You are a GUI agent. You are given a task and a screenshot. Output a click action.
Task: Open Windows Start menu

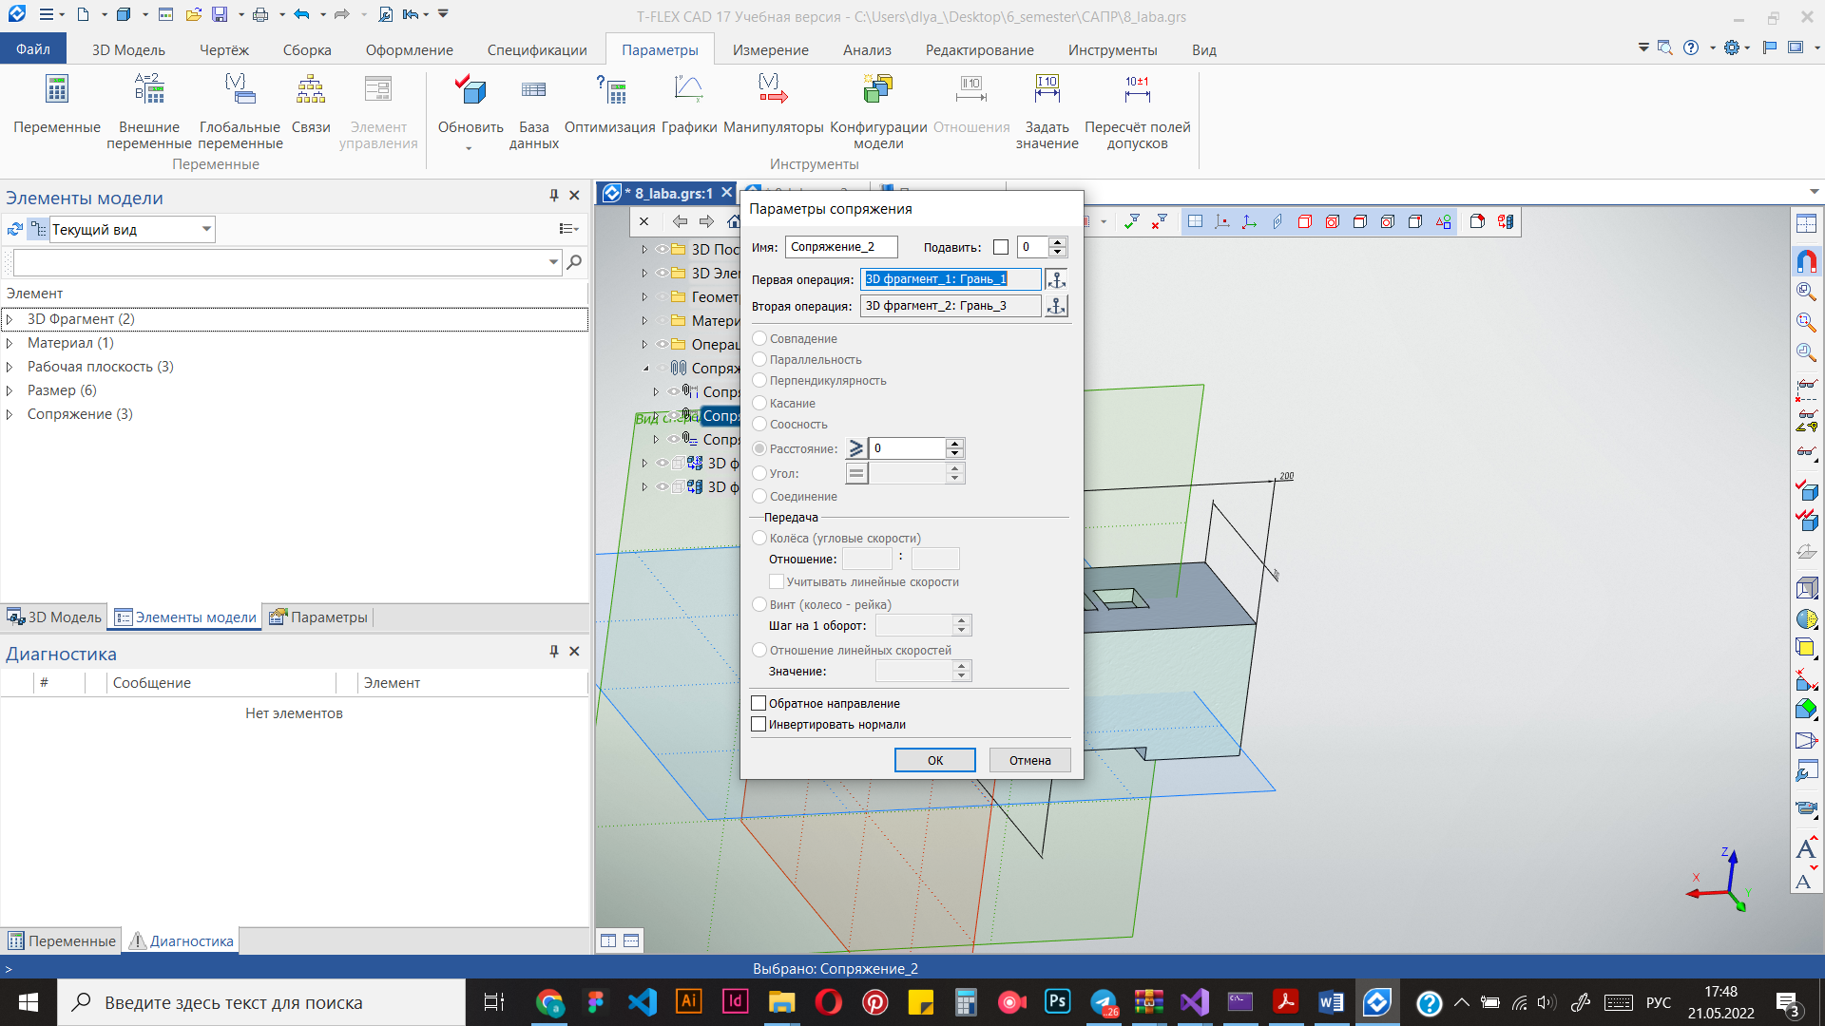click(x=29, y=1002)
